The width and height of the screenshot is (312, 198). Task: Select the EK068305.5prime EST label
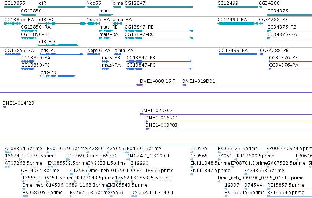coord(43,193)
